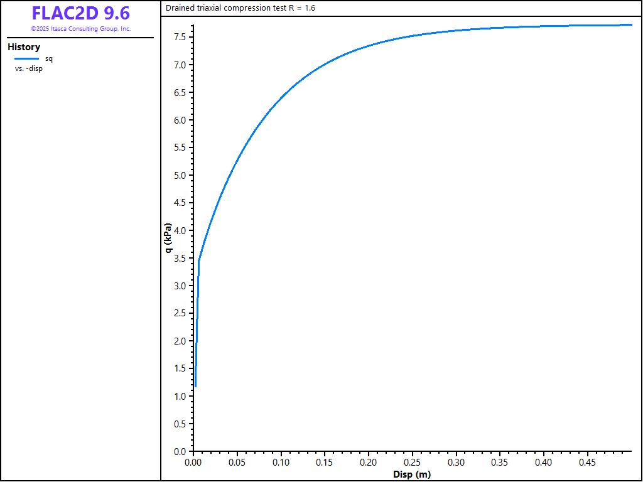Screen dimensions: 643x482
Task: Click the 'Disp (m)' horizontal axis label
Action: click(412, 474)
